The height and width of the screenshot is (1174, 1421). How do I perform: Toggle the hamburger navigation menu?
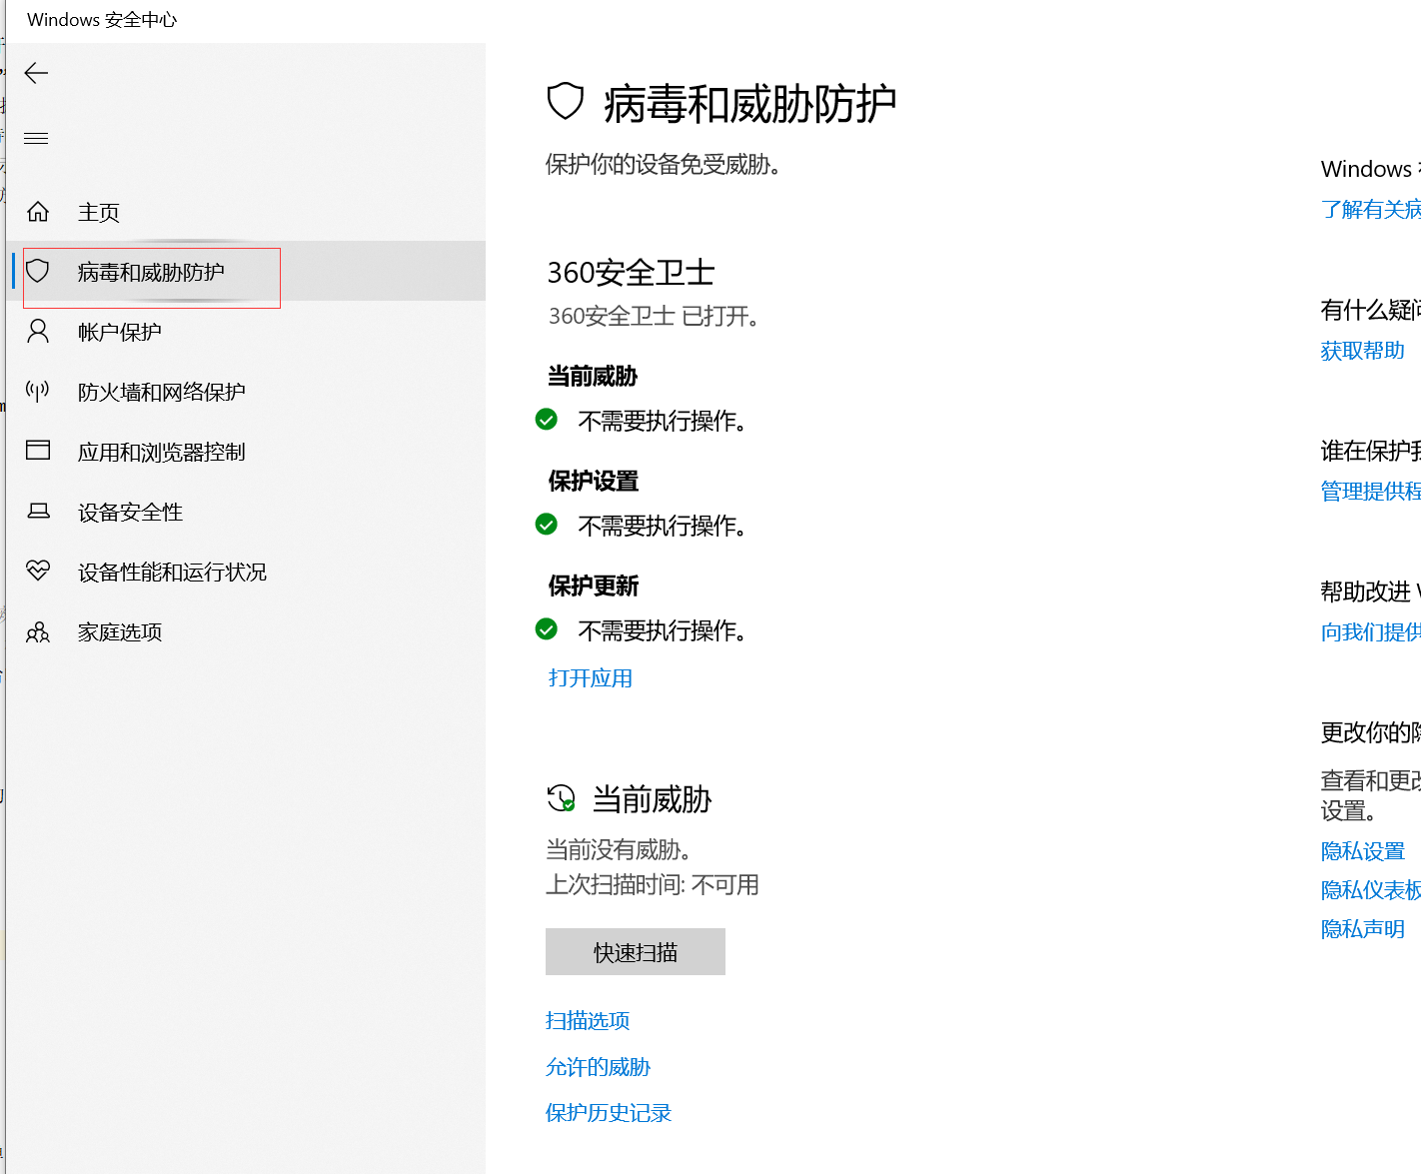36,139
